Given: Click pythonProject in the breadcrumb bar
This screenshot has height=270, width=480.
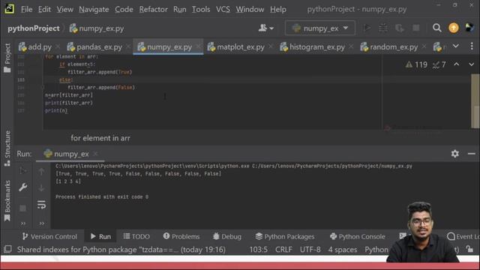Looking at the screenshot, I should point(34,28).
